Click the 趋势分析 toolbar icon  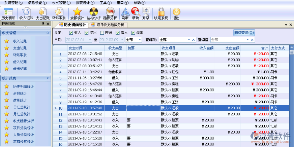(x=110, y=13)
